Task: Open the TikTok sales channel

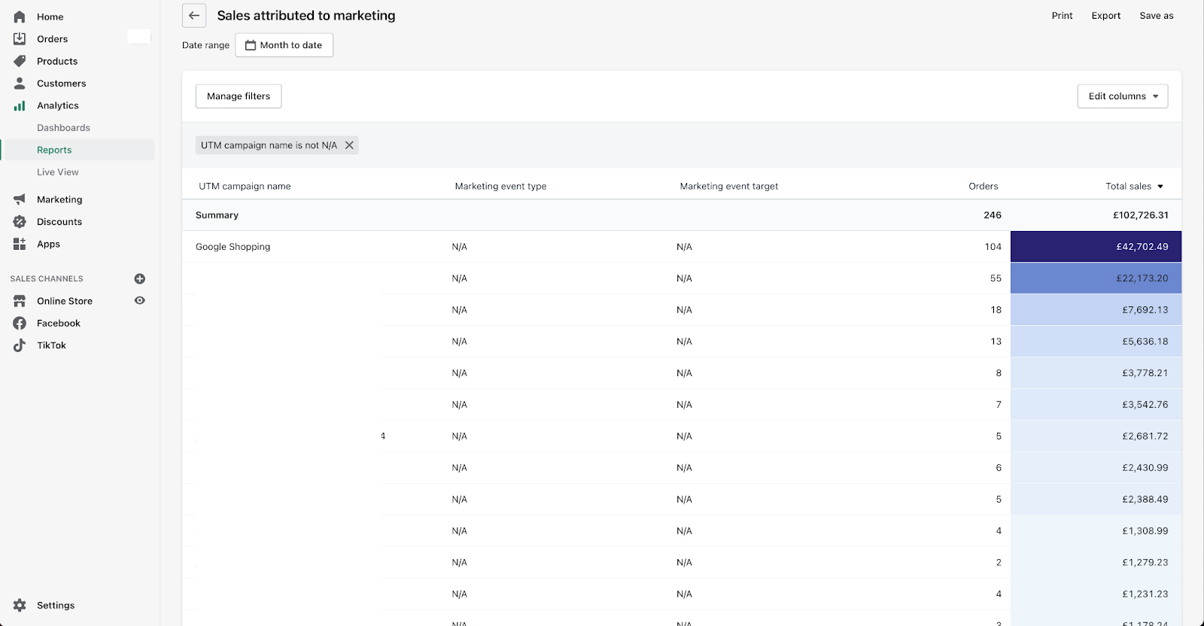Action: (51, 345)
